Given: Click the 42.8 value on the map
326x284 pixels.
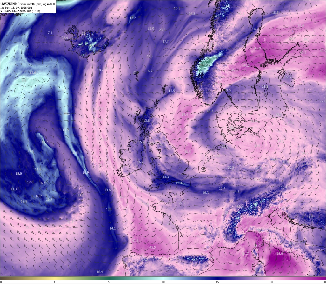Looking at the screenshot, I should [x=135, y=240].
